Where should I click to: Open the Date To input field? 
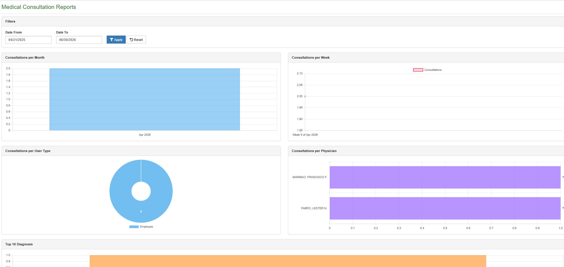(79, 40)
